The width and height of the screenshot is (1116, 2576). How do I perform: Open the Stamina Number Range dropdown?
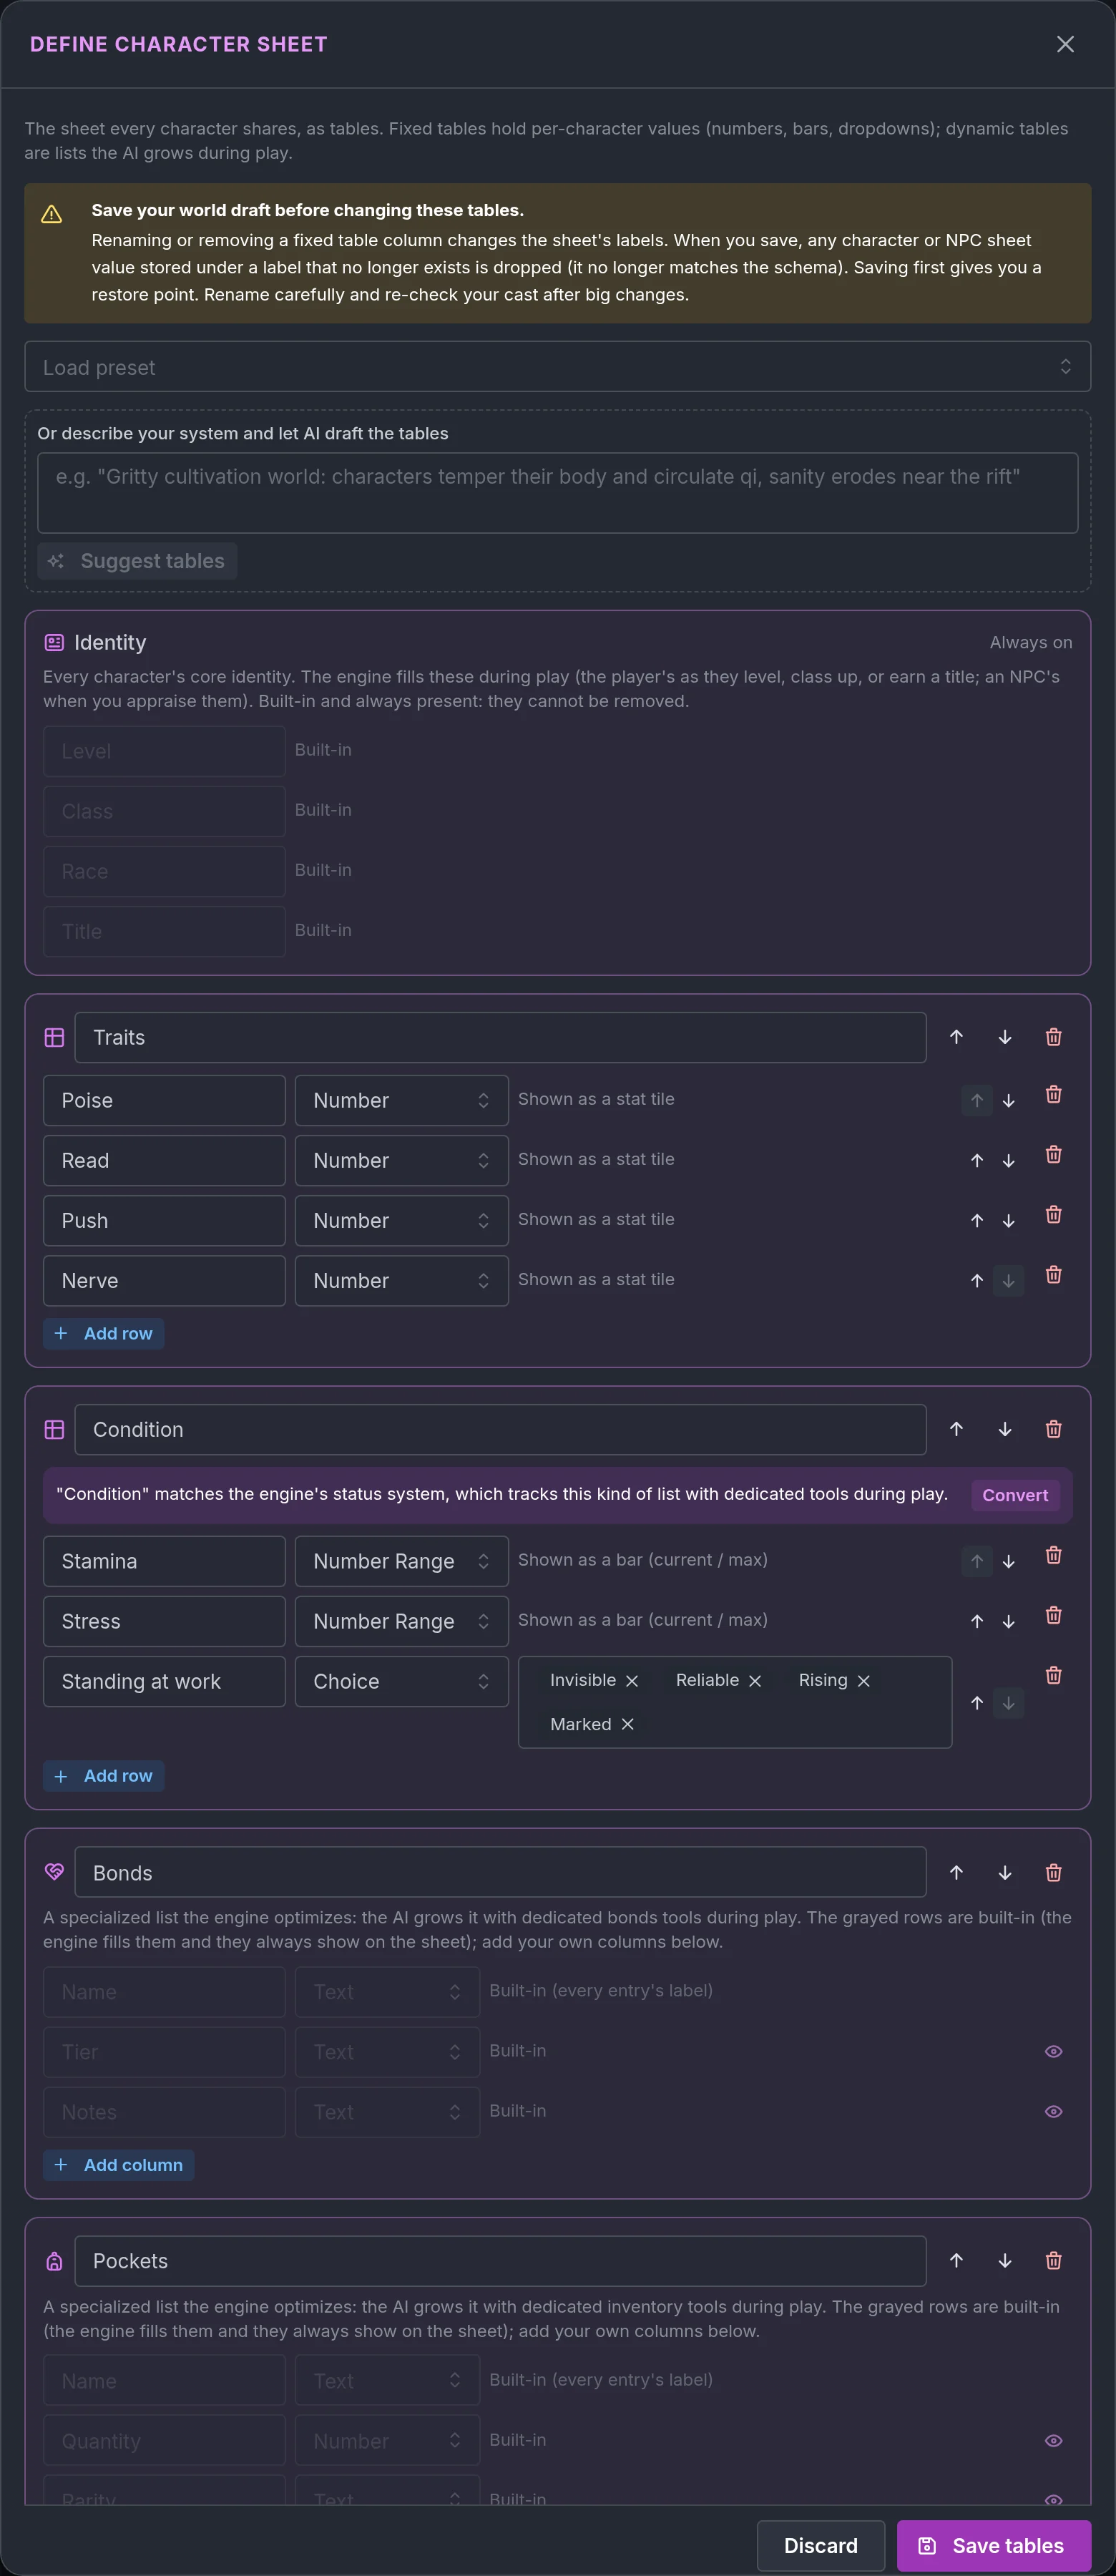click(401, 1561)
